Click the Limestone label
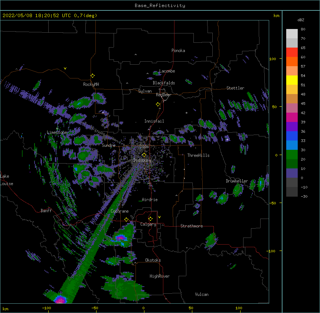Image resolution: width=320 pixels, height=313 pixels. point(57,132)
